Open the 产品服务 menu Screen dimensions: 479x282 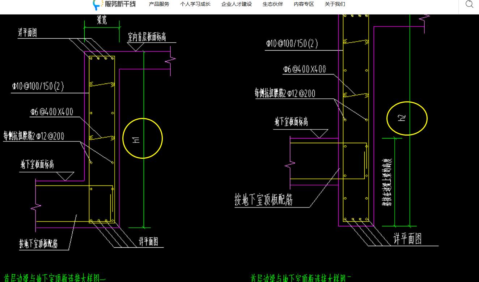159,4
